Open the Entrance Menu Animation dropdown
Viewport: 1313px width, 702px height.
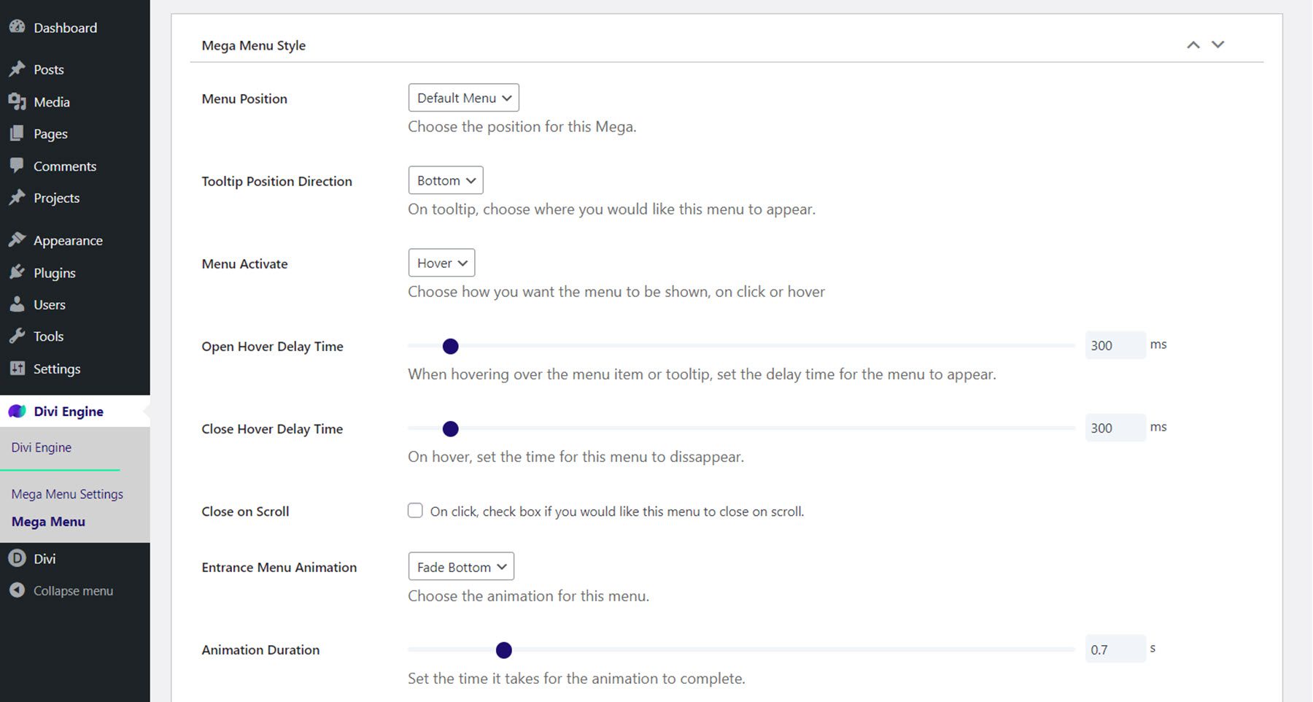[x=460, y=566]
